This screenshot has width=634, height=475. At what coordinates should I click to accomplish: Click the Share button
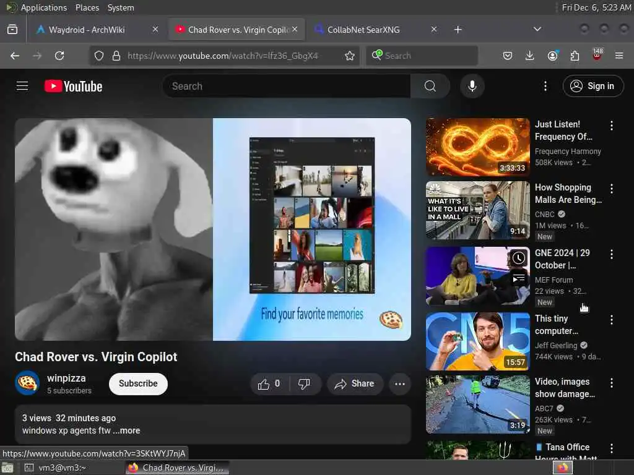(355, 383)
